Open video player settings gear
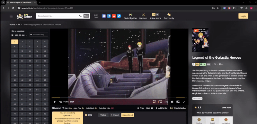 172,102
